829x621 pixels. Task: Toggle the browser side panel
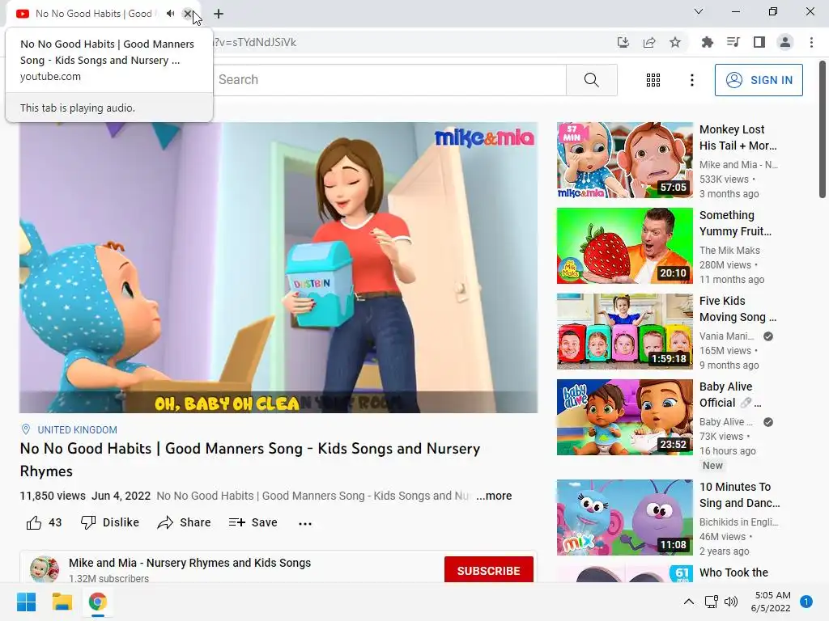point(759,42)
